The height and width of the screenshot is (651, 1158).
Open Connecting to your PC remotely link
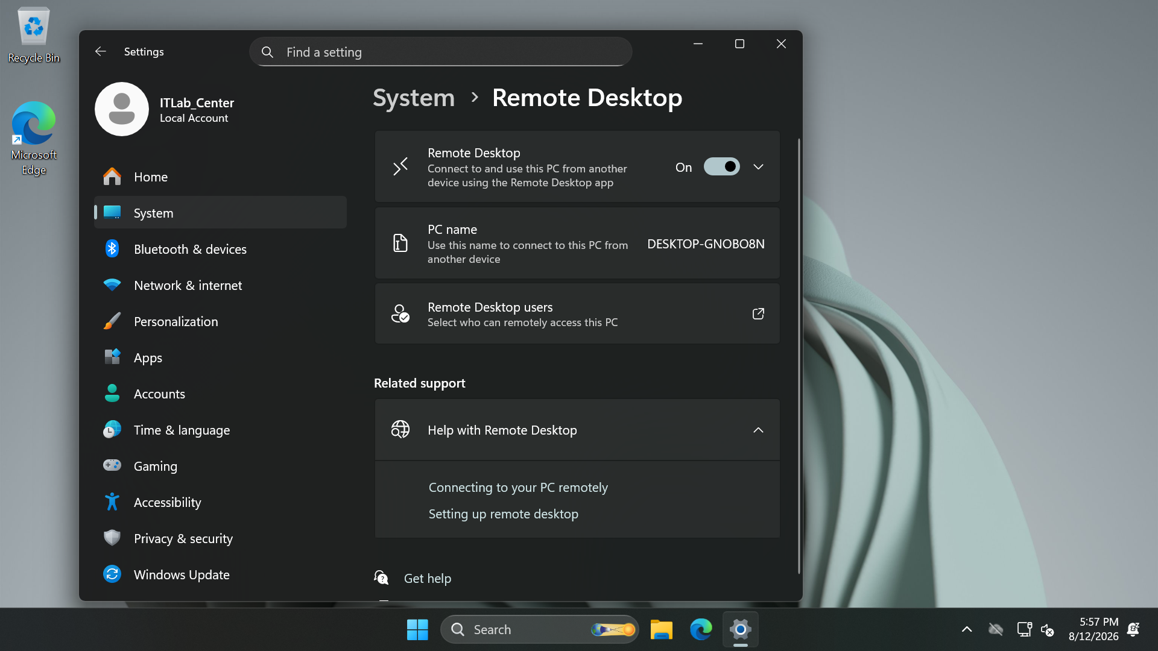pyautogui.click(x=518, y=487)
